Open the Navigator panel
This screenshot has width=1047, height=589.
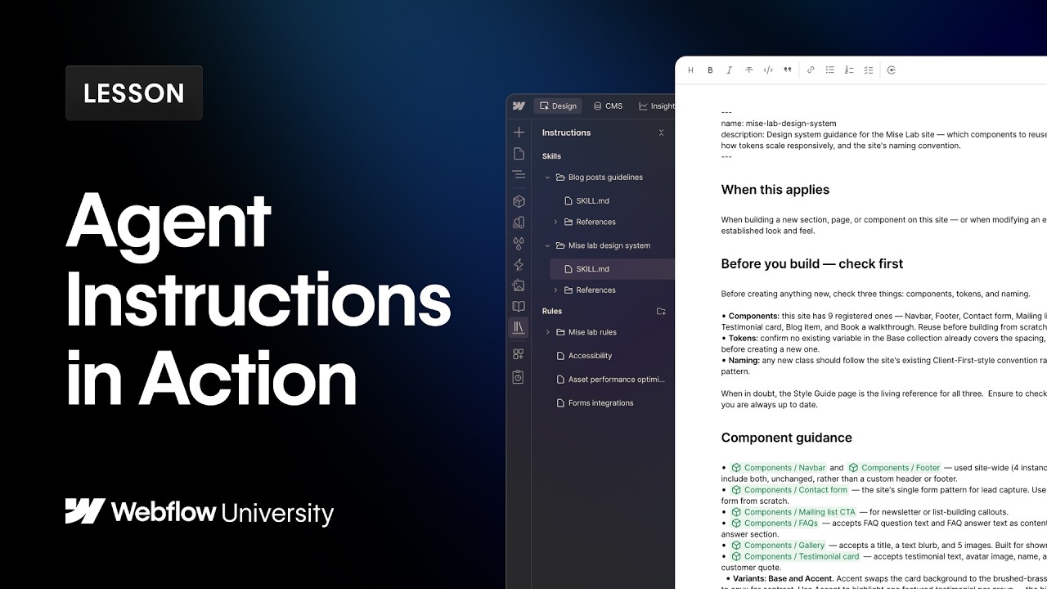(519, 175)
